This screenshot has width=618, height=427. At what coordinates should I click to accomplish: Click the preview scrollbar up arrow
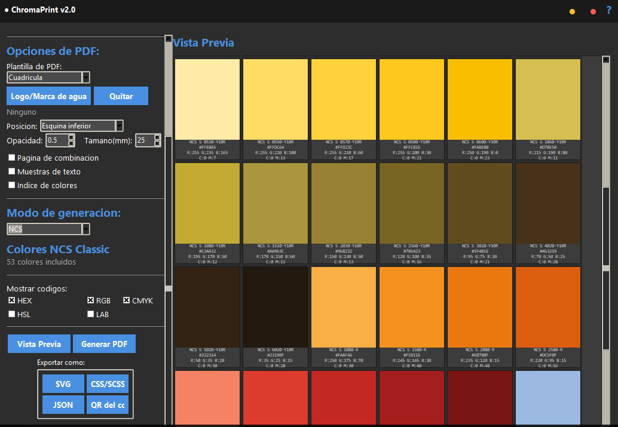coord(606,60)
